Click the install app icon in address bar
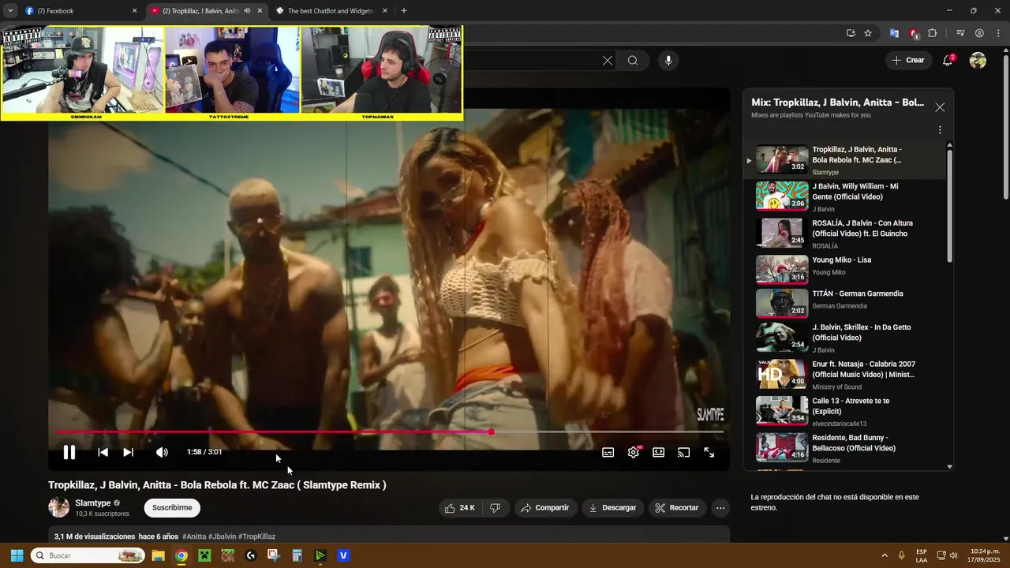 pos(851,33)
